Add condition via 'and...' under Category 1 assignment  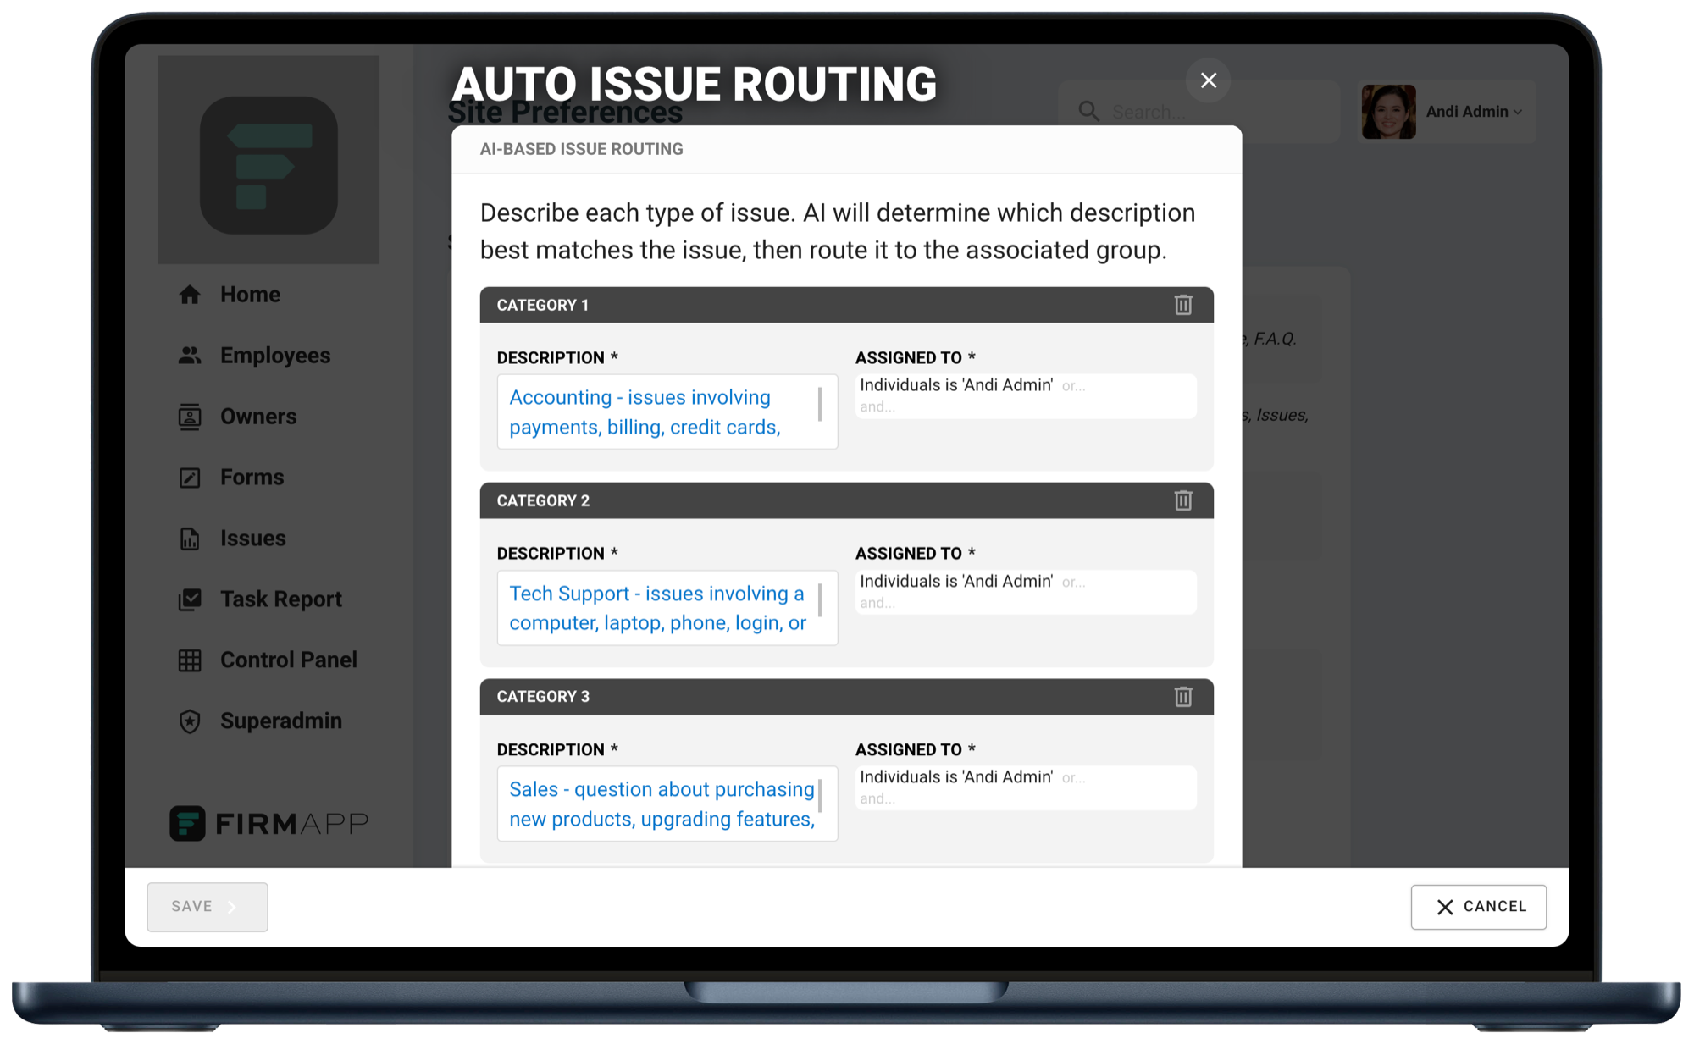878,407
